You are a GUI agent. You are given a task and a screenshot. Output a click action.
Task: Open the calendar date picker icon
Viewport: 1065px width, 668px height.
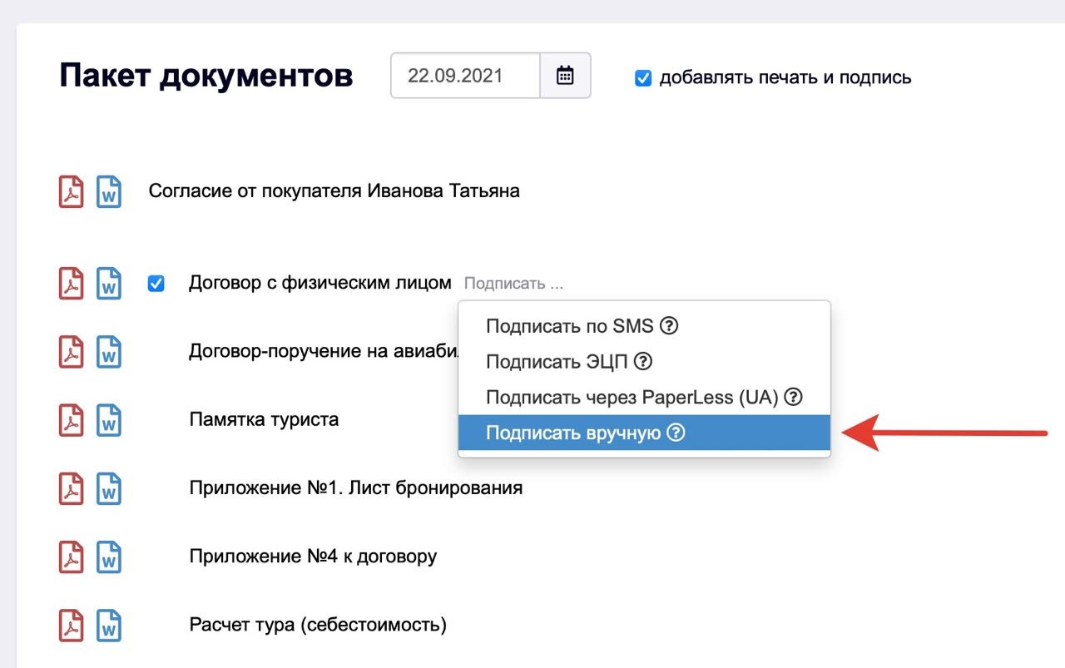[x=566, y=76]
